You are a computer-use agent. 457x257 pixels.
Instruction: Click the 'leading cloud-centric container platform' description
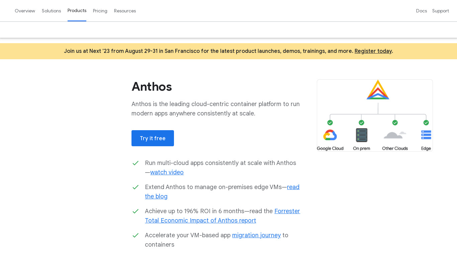[x=215, y=109]
